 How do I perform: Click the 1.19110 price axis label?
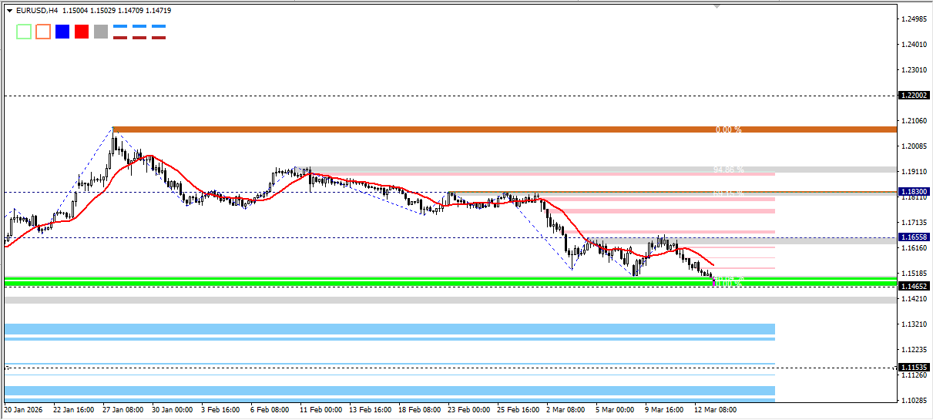(x=914, y=172)
